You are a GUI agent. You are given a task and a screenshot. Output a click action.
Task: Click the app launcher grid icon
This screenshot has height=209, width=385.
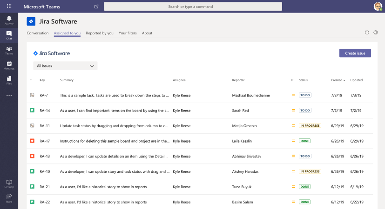9,7
